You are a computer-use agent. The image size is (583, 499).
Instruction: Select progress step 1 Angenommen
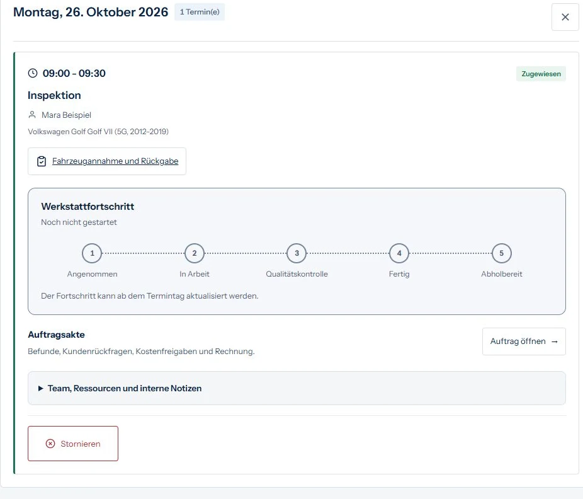pos(92,253)
